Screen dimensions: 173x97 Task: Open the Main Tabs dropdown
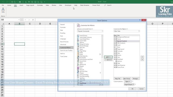click(127, 31)
